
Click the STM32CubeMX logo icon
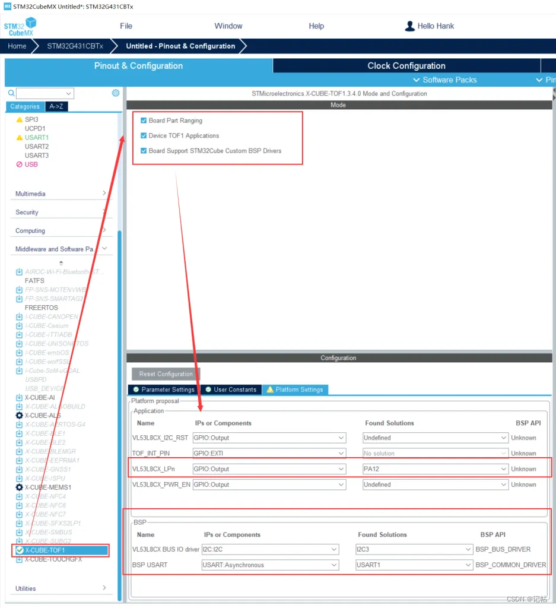(20, 26)
